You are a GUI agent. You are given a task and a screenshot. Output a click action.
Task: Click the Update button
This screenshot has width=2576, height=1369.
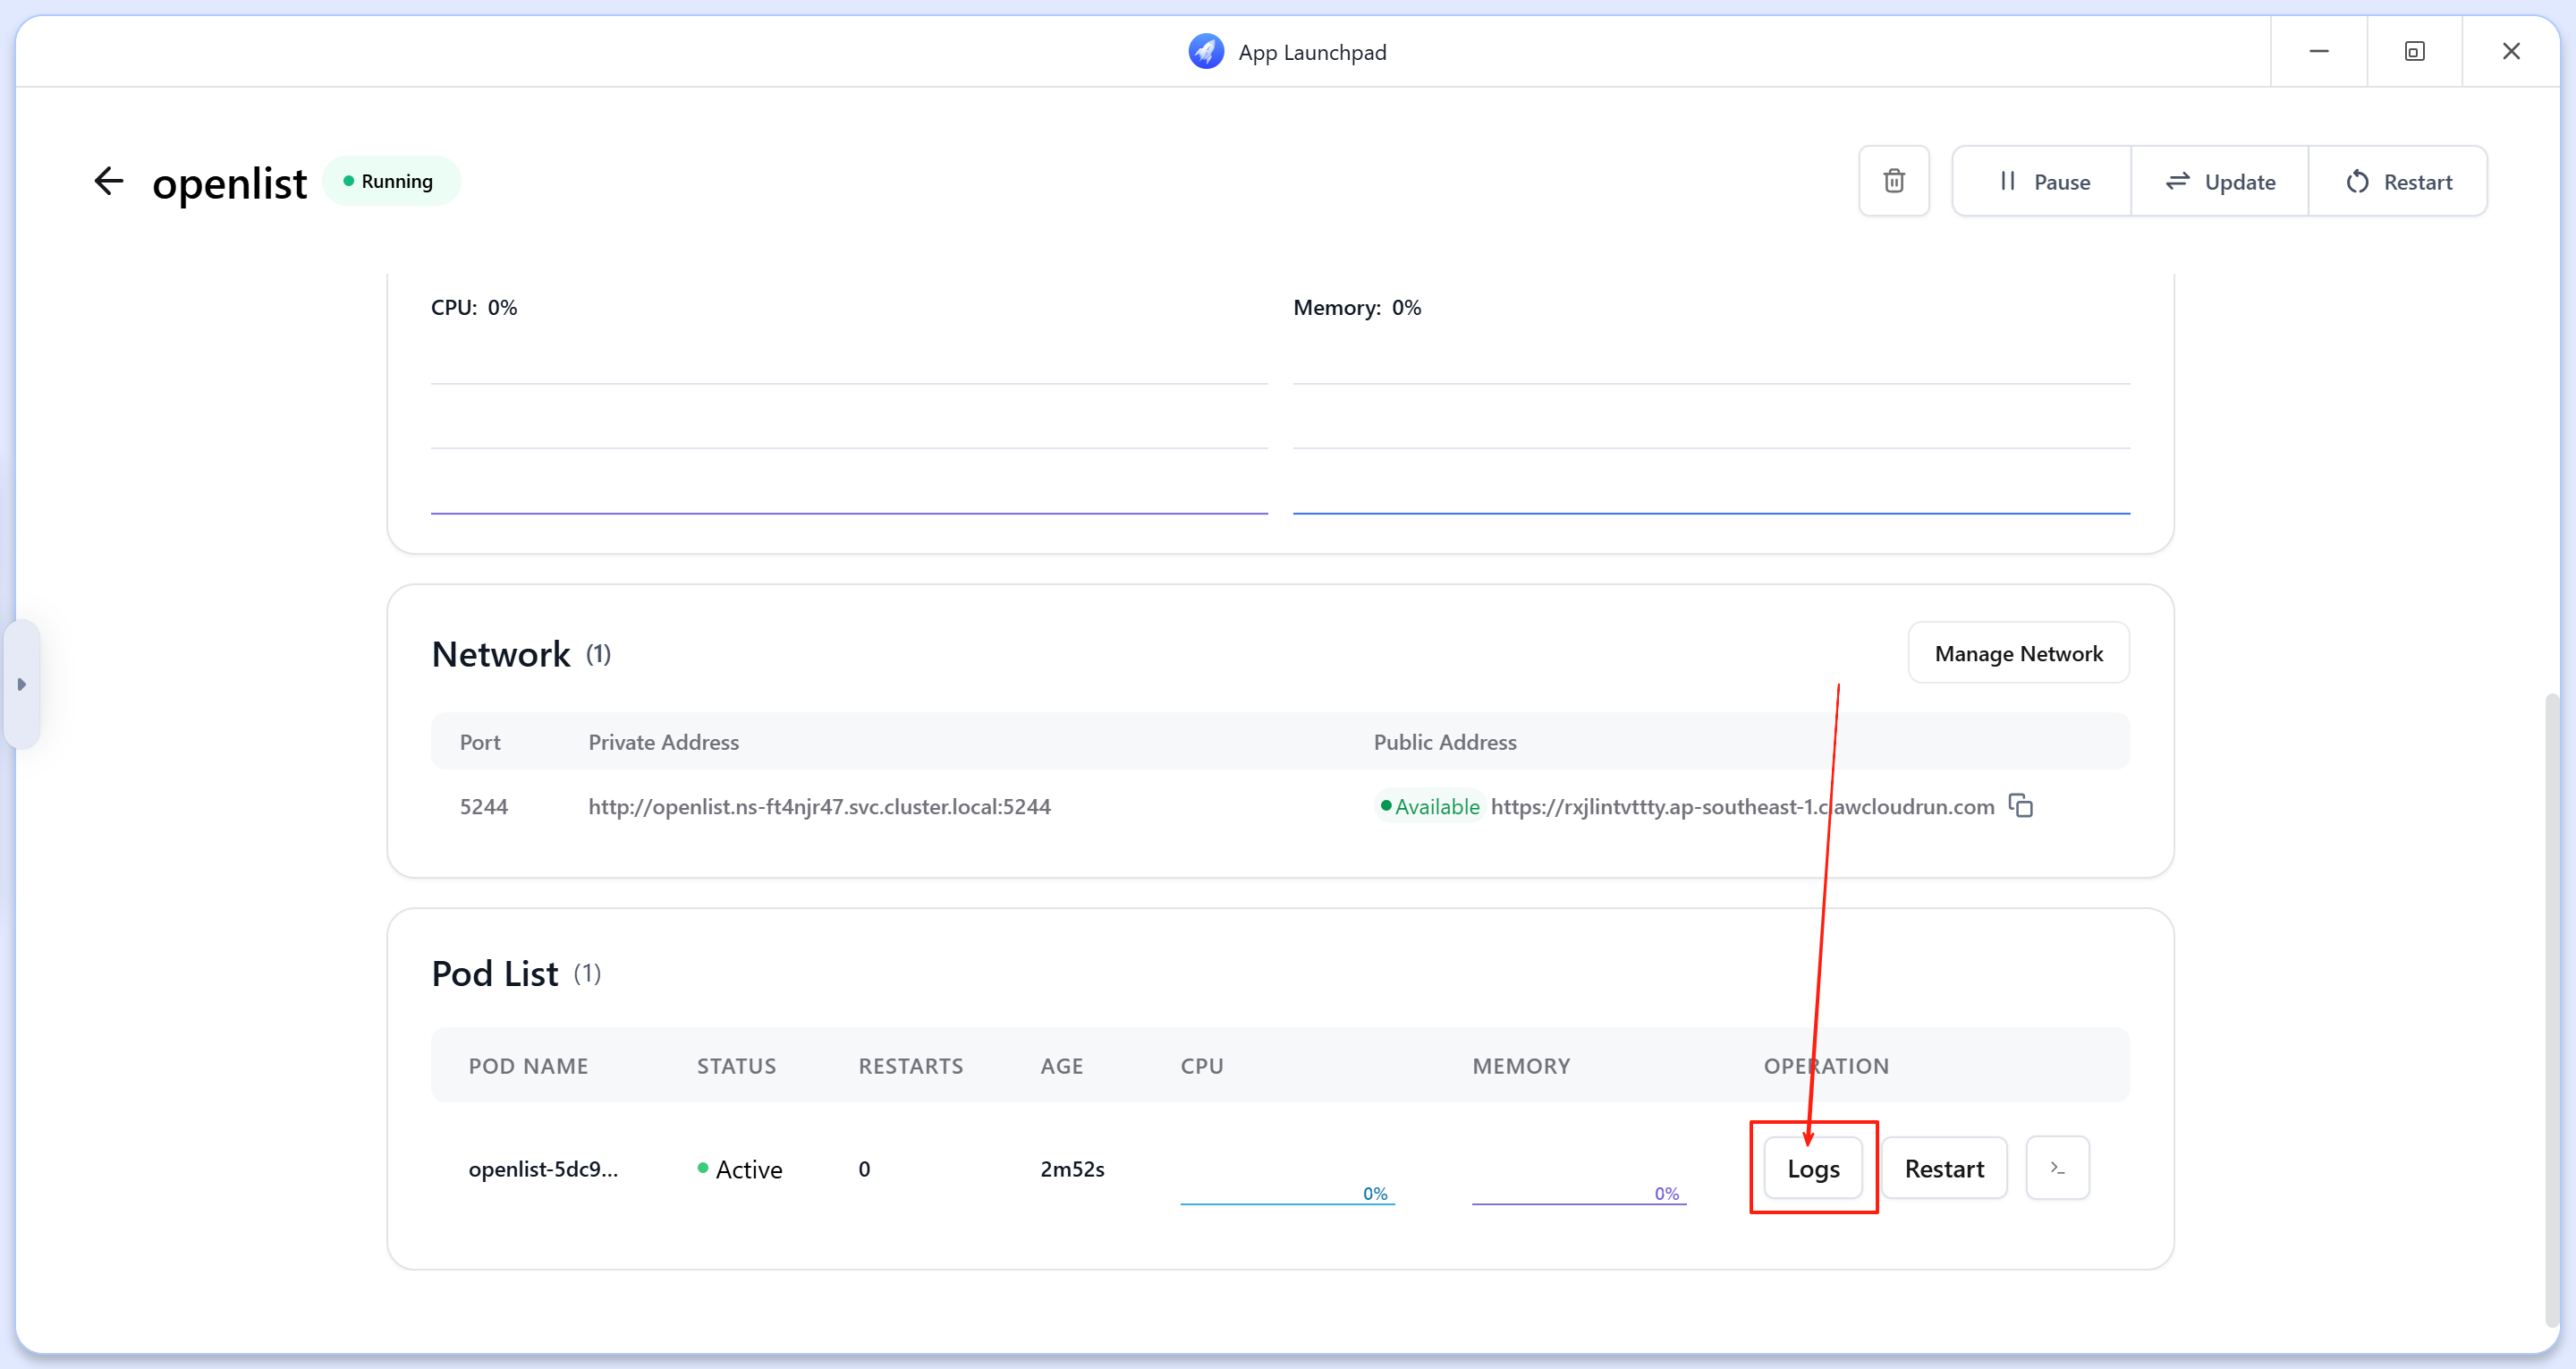coord(2219,181)
